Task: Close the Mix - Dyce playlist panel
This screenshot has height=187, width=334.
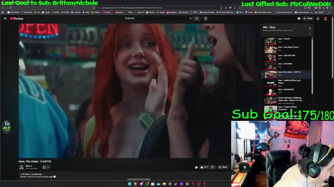Action: (310, 28)
